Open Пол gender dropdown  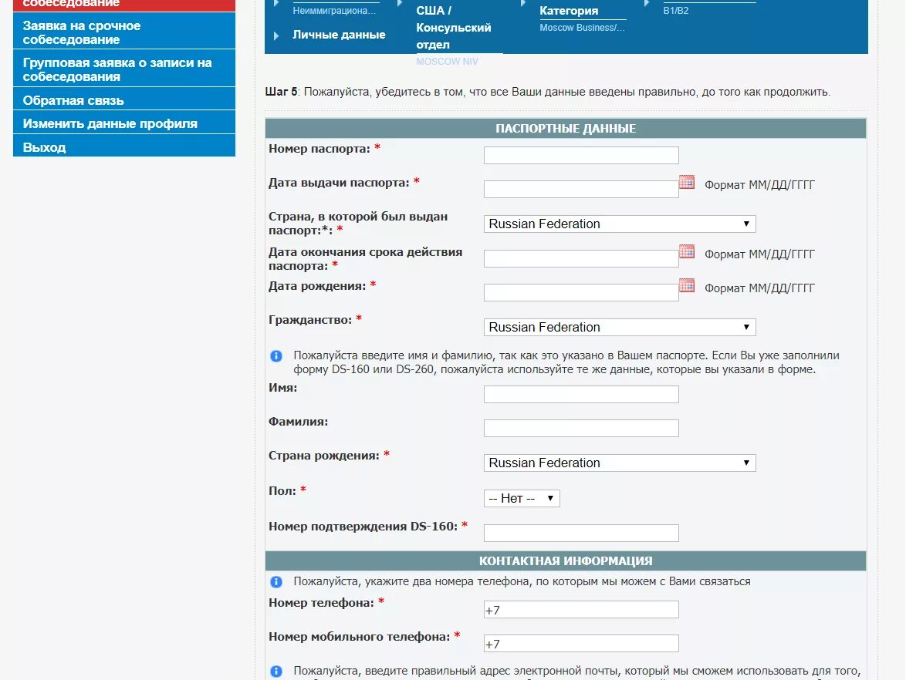(x=522, y=498)
